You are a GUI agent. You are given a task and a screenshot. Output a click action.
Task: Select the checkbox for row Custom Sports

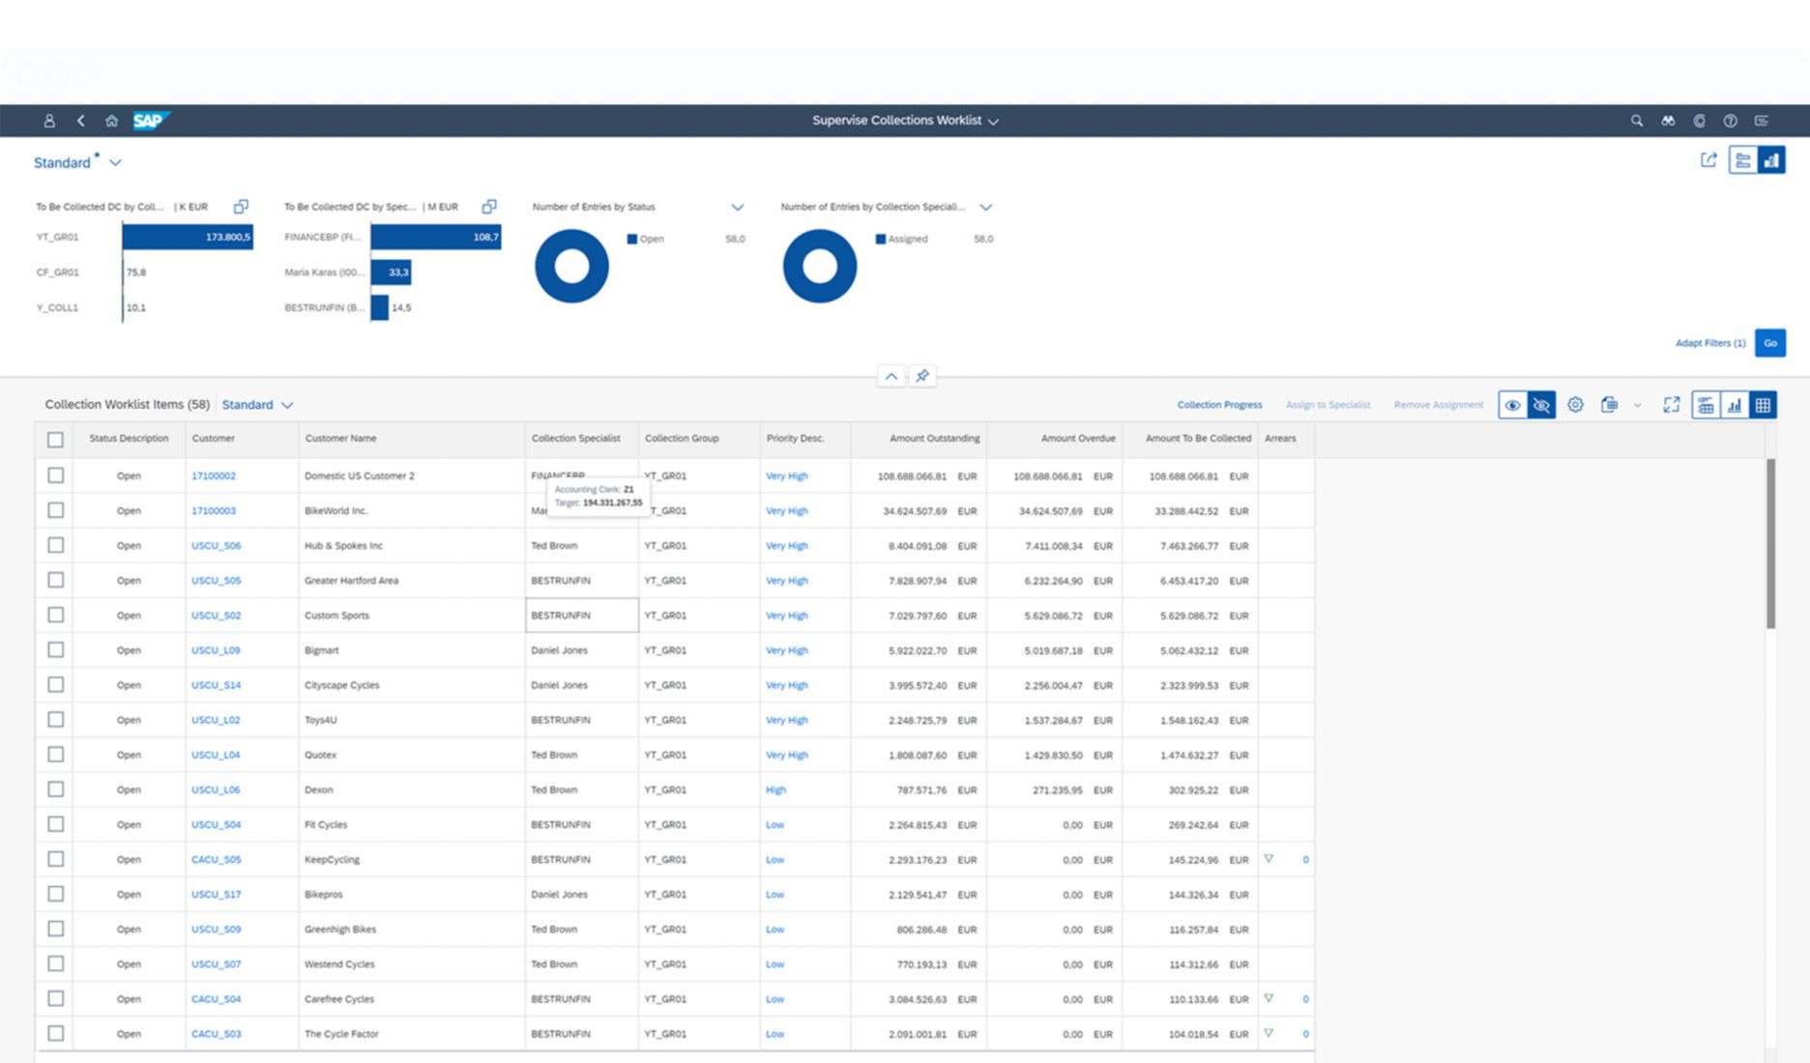point(55,615)
